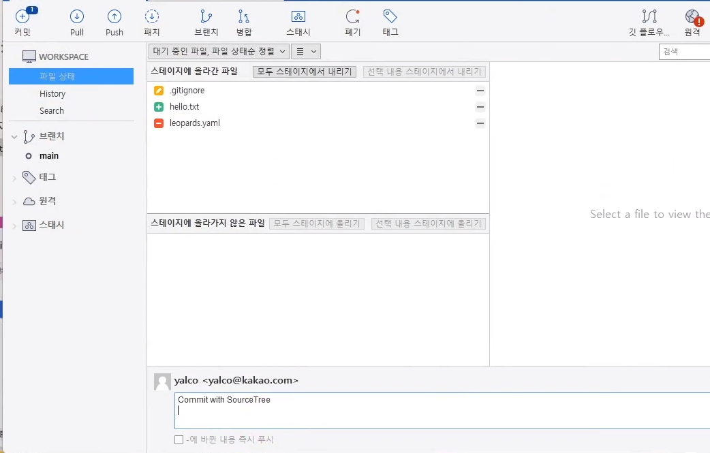Unstage hello.txt using its minus button
This screenshot has width=710, height=453.
[480, 107]
